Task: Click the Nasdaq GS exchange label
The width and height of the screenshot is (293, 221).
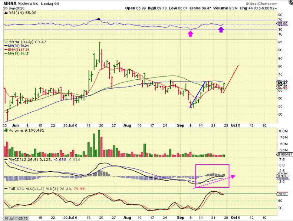Action: [x=50, y=4]
